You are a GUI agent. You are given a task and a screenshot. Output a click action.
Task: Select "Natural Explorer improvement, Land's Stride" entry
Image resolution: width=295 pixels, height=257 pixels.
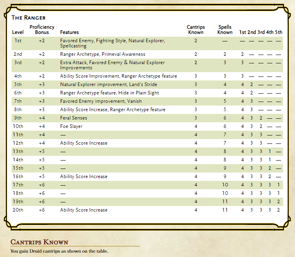108,84
